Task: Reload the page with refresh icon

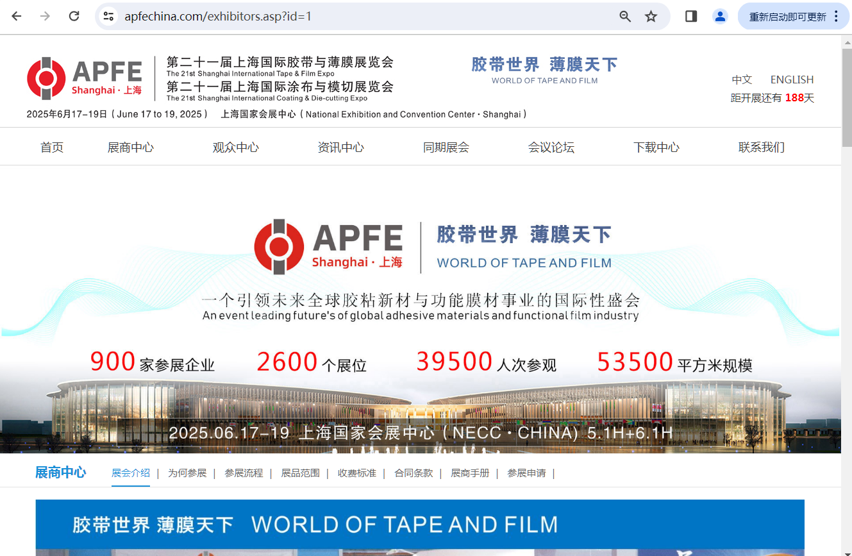Action: click(74, 16)
